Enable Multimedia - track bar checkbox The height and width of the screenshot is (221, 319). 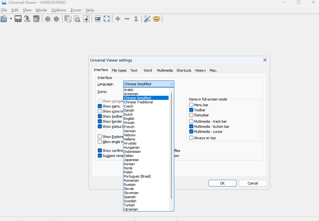click(191, 121)
